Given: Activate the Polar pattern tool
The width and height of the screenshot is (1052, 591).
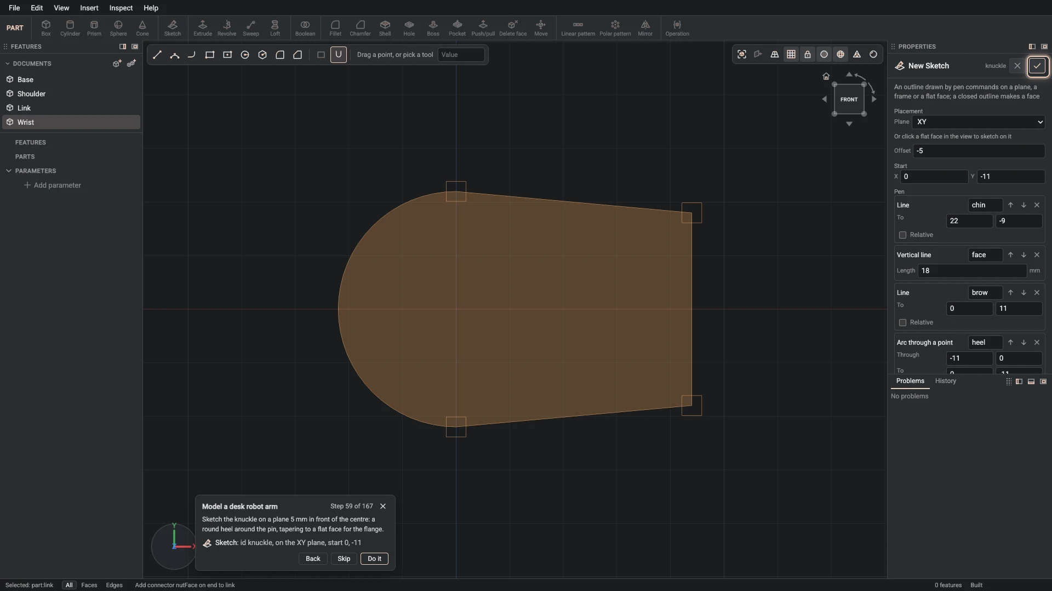Looking at the screenshot, I should [x=615, y=28].
